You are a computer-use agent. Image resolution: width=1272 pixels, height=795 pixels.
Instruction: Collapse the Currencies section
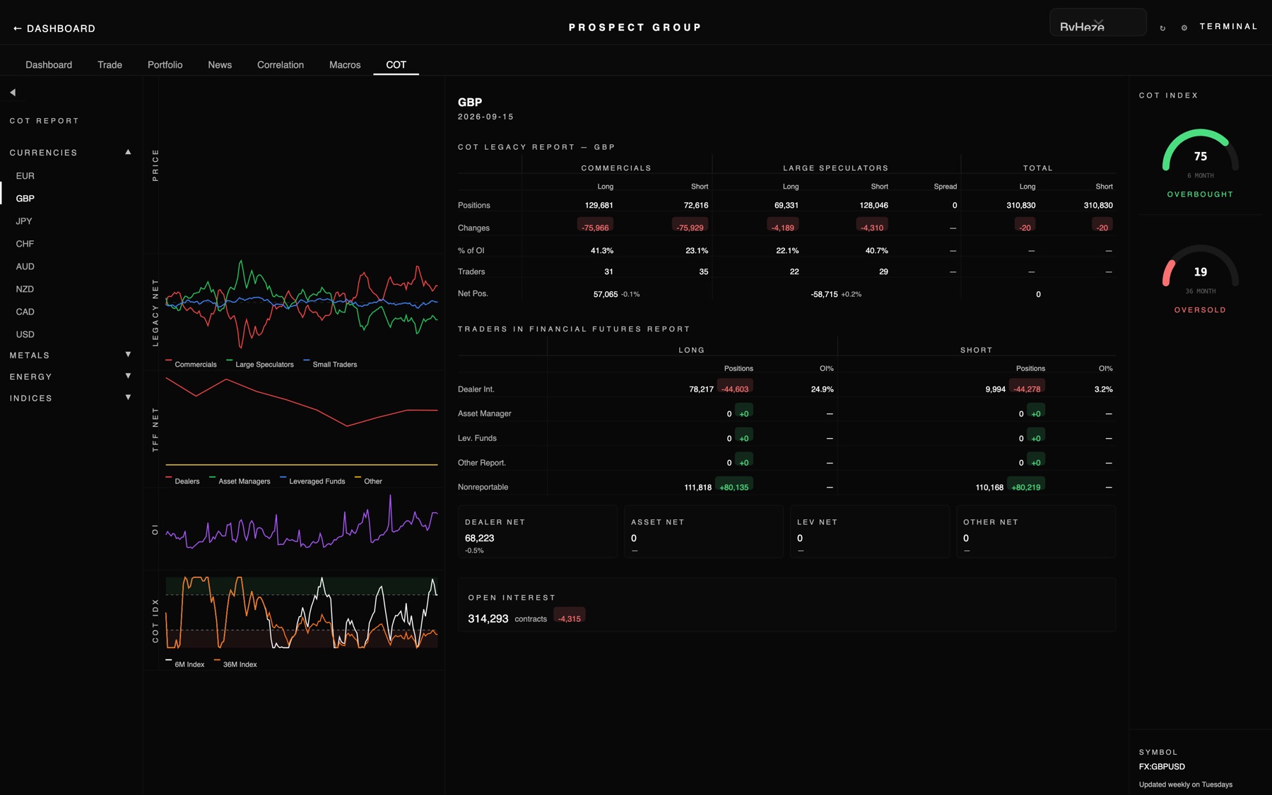pos(71,153)
